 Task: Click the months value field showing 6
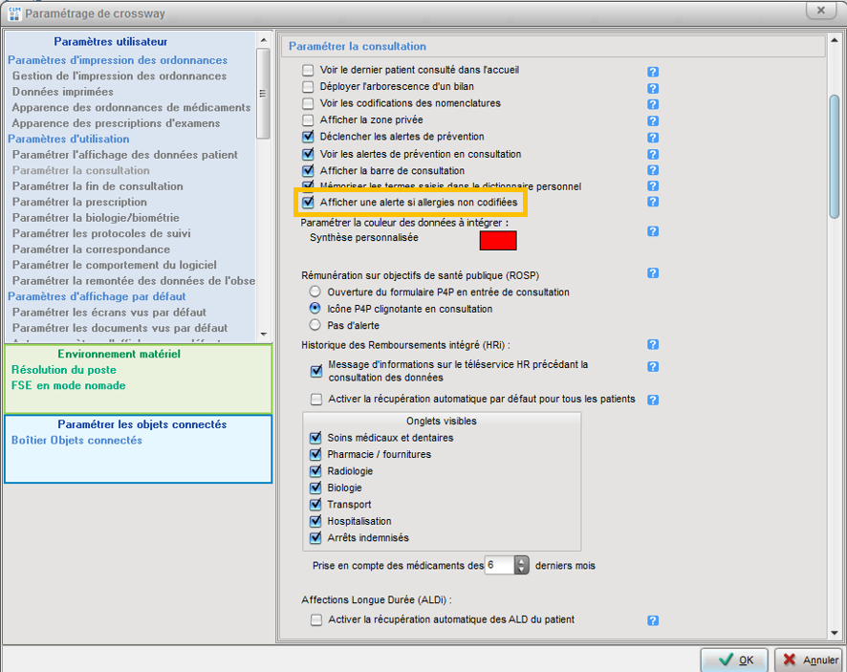tap(500, 566)
